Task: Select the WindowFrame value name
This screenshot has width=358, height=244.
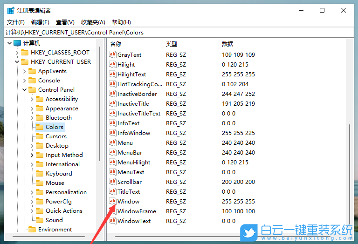Action: 137,211
